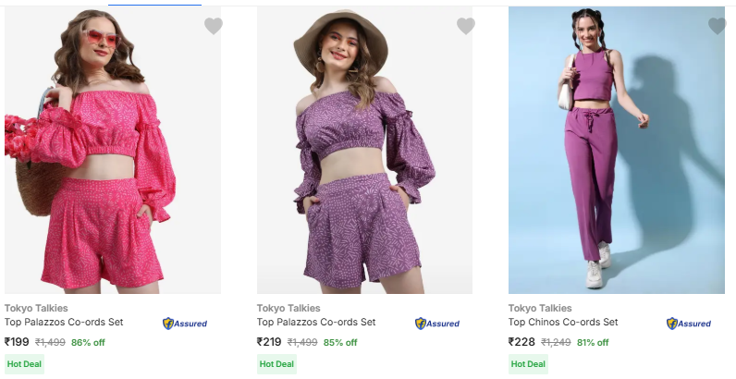Open the purple chinos set product image
The image size is (736, 379).
pos(617,153)
